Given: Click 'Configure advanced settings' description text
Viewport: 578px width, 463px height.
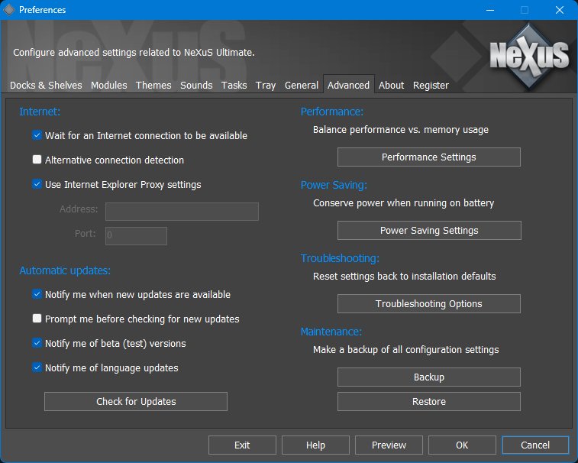Looking at the screenshot, I should [x=134, y=53].
